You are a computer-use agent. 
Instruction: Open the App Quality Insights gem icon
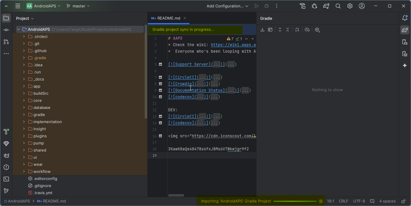6,144
